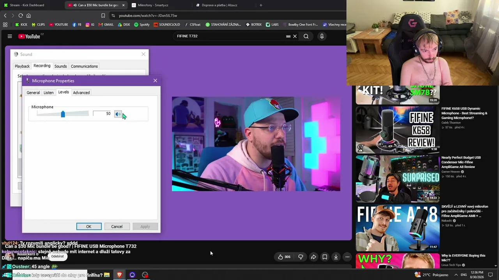
Task: Open the Brave browser taskbar icon
Action: (x=119, y=275)
